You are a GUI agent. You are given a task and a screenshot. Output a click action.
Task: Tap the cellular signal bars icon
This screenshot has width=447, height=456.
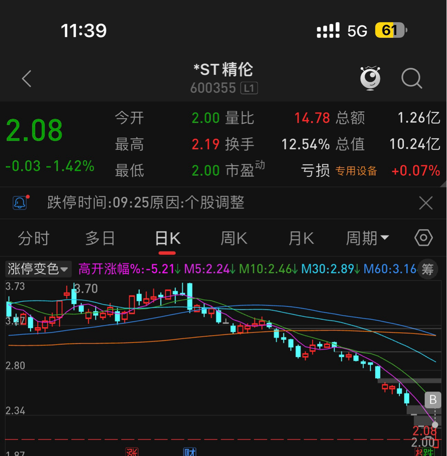[x=328, y=30]
